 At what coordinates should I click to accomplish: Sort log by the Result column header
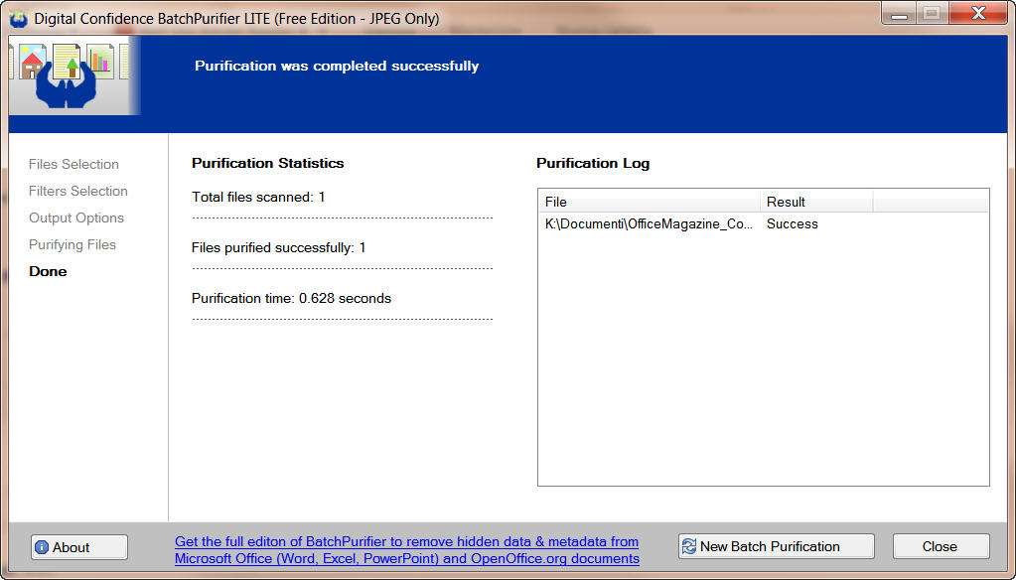coord(815,203)
